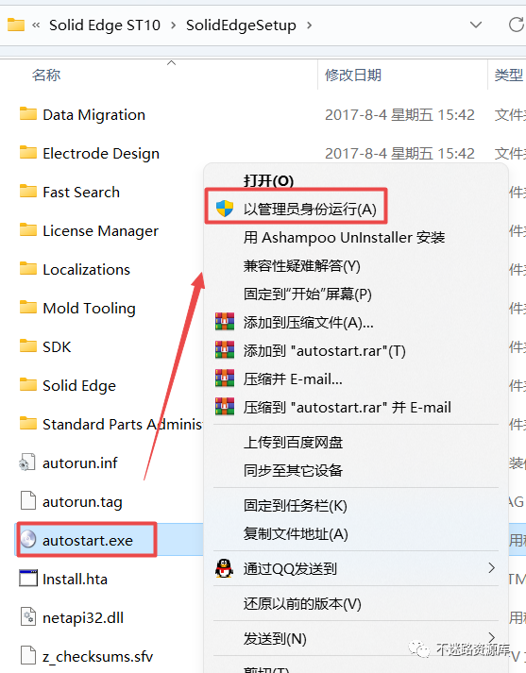Click the QQ penguin icon in the context menu
This screenshot has width=526, height=673.
[x=224, y=568]
